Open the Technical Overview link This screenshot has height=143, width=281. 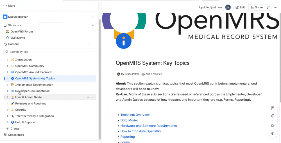click(x=135, y=115)
